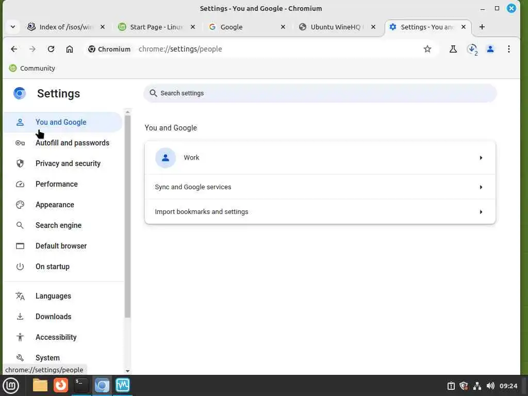Expand the Work profile row arrow

click(x=481, y=158)
